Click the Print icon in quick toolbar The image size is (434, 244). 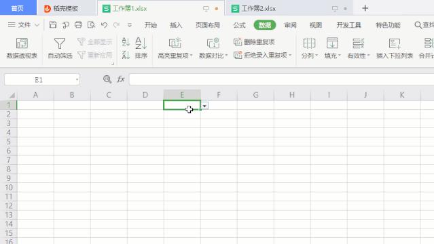pos(78,25)
